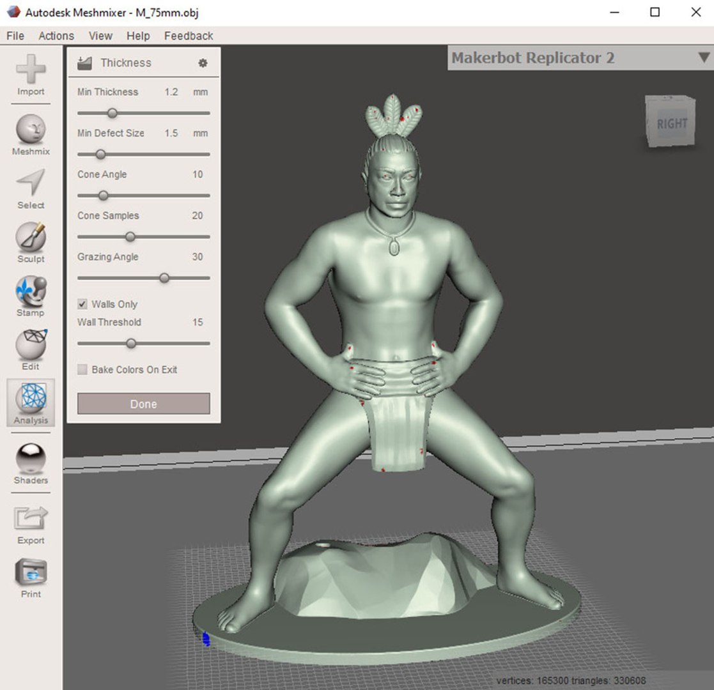Click the Cone Samples value 20

pyautogui.click(x=197, y=216)
